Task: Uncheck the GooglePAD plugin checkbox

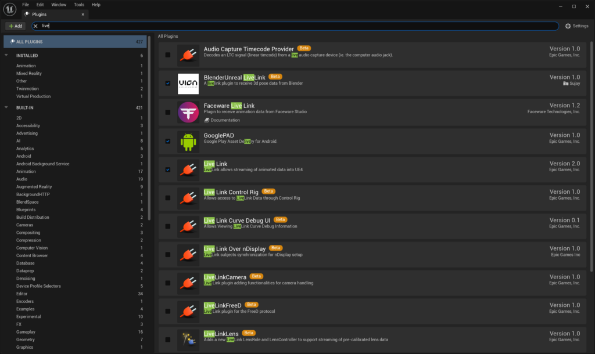Action: pos(168,142)
